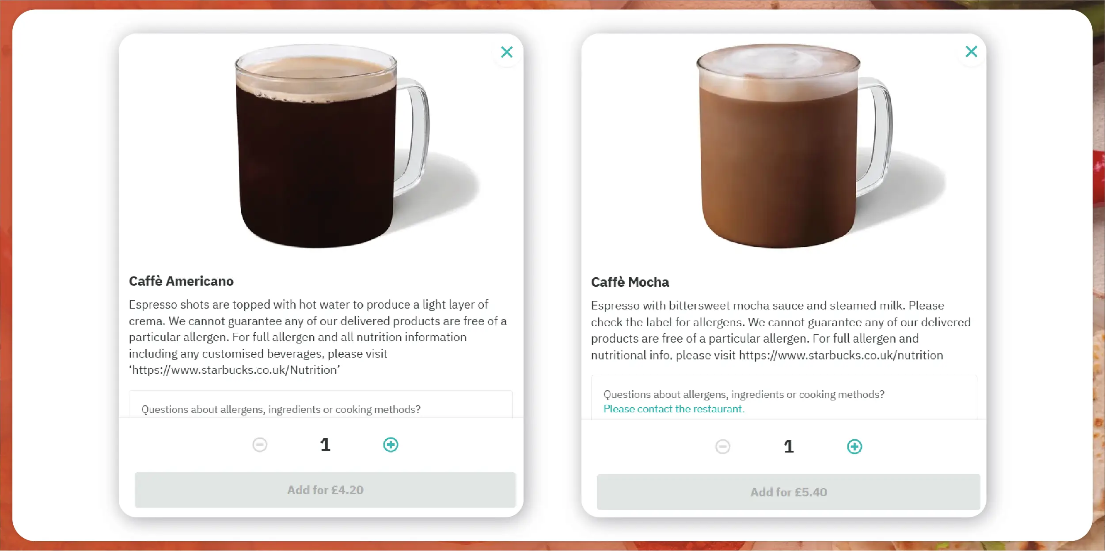The height and width of the screenshot is (551, 1105).
Task: Click the Add for £5.40 button
Action: pos(789,492)
